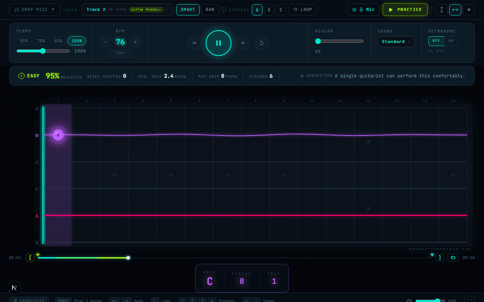Viewport: 484px width, 302px height.
Task: Click the B string label on the fretboard
Action: click(x=37, y=136)
